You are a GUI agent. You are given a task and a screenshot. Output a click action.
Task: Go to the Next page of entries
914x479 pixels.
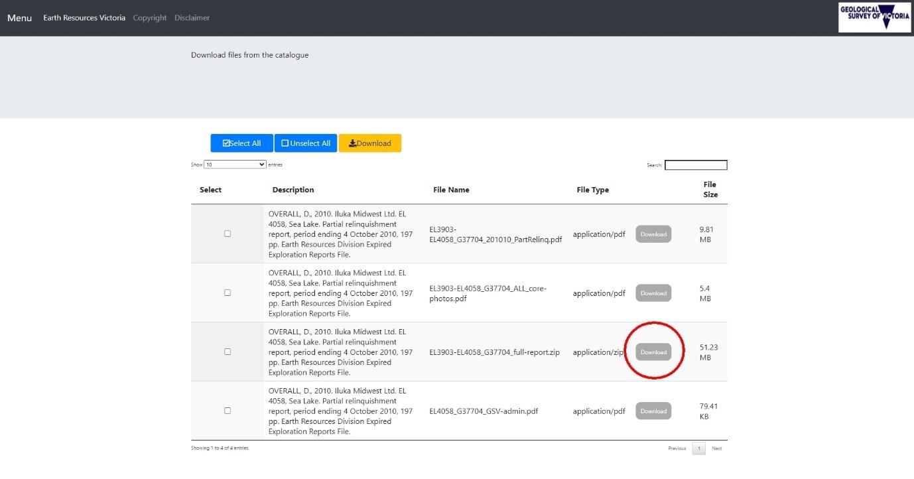point(716,448)
